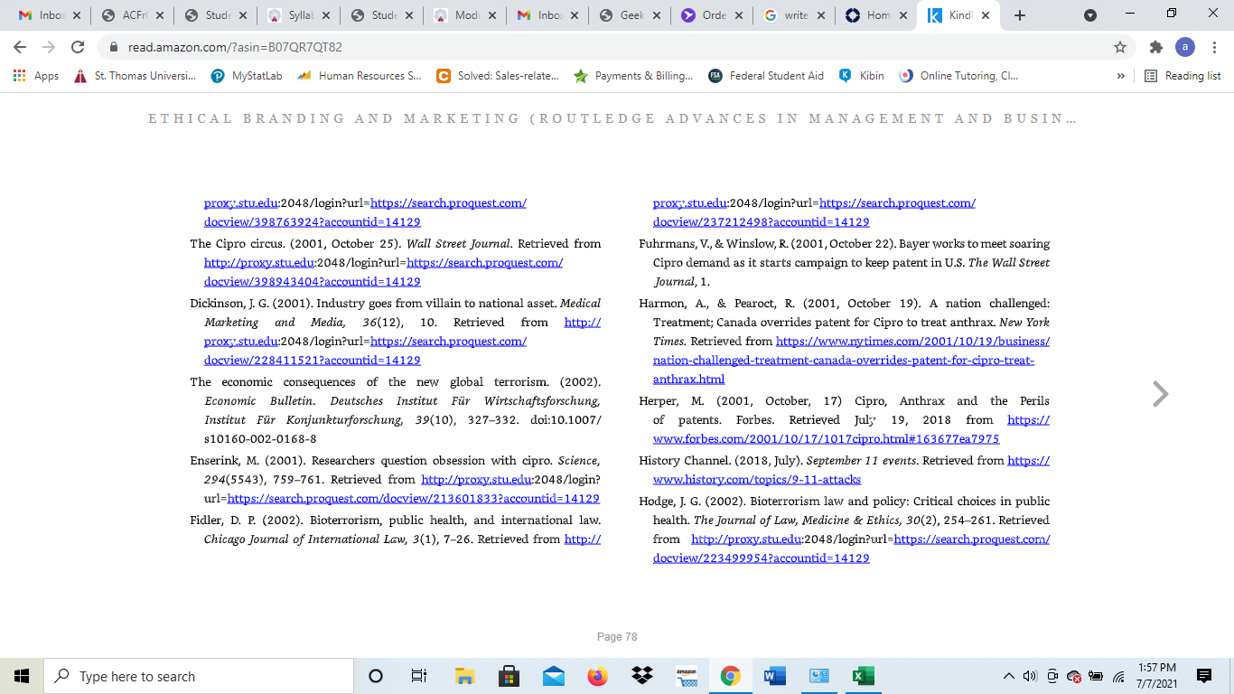Open Chrome extensions puzzle icon
The image size is (1234, 694).
(1155, 47)
